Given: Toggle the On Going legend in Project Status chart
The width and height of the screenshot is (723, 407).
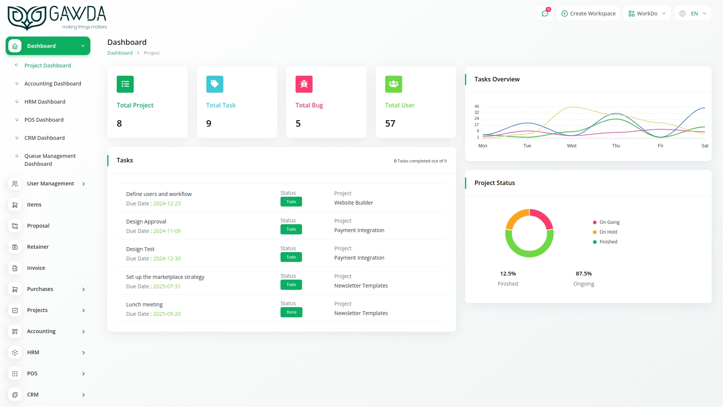Looking at the screenshot, I should (606, 222).
